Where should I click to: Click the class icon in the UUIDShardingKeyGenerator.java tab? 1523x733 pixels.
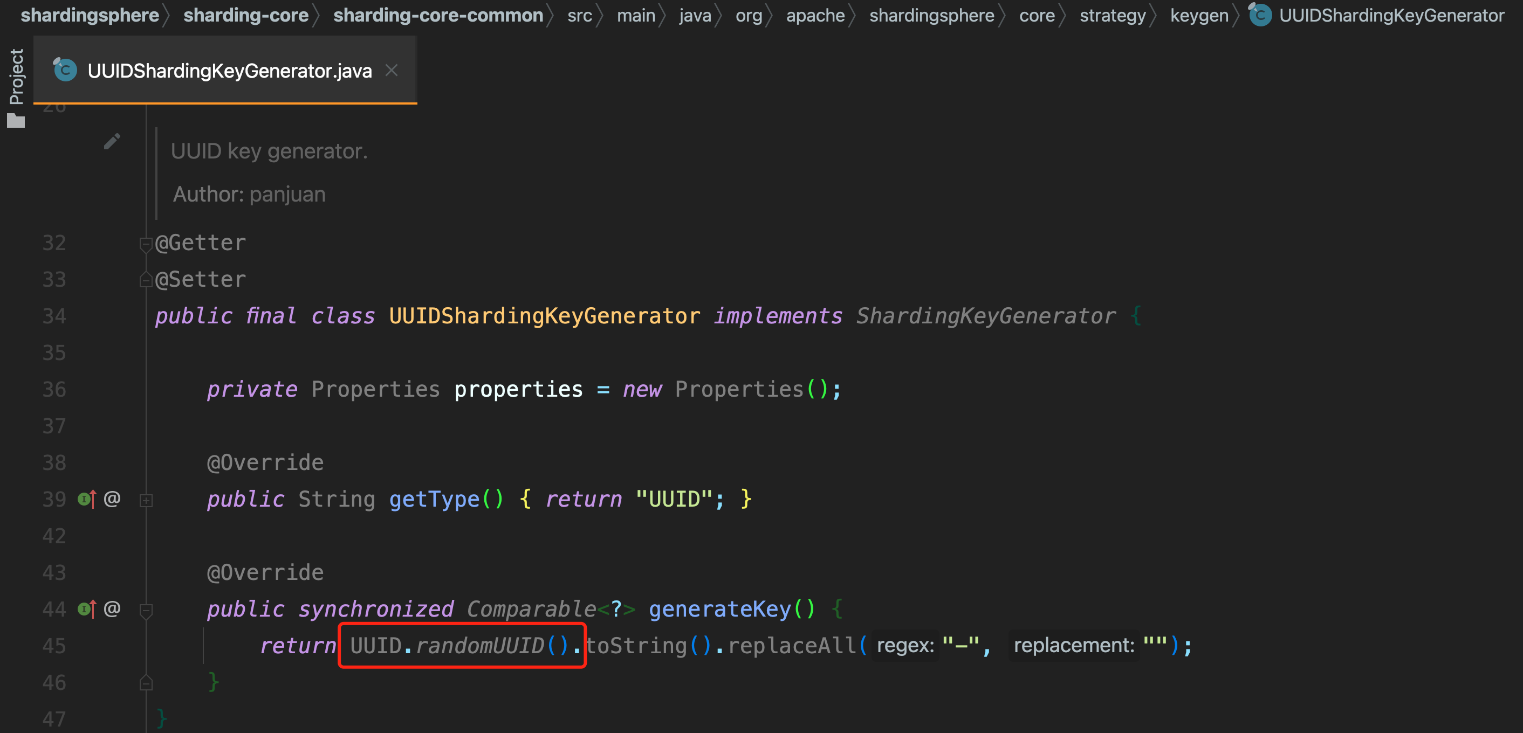tap(65, 70)
